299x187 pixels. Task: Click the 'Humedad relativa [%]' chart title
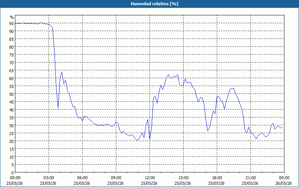[154, 4]
